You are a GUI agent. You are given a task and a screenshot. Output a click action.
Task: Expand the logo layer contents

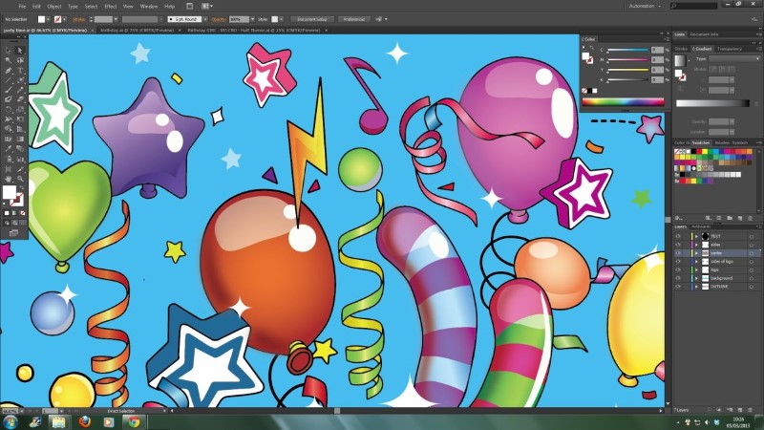click(696, 269)
